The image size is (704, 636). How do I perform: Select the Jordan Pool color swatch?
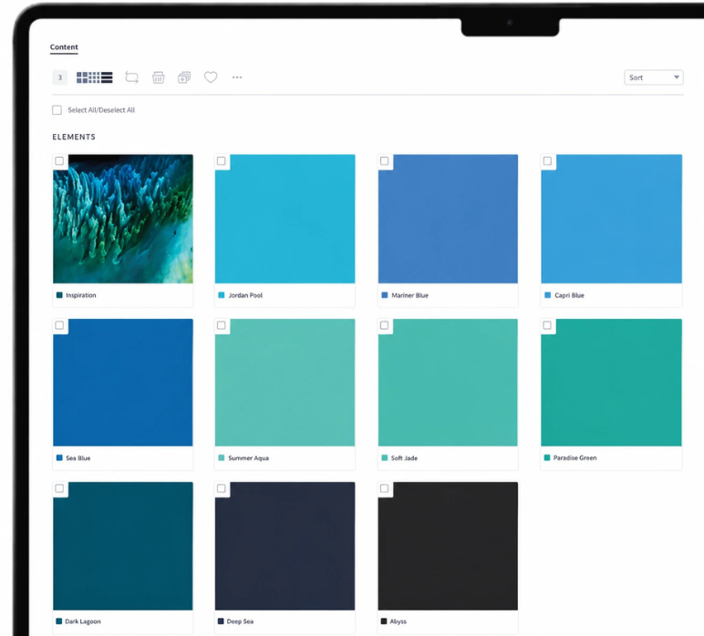pos(285,219)
